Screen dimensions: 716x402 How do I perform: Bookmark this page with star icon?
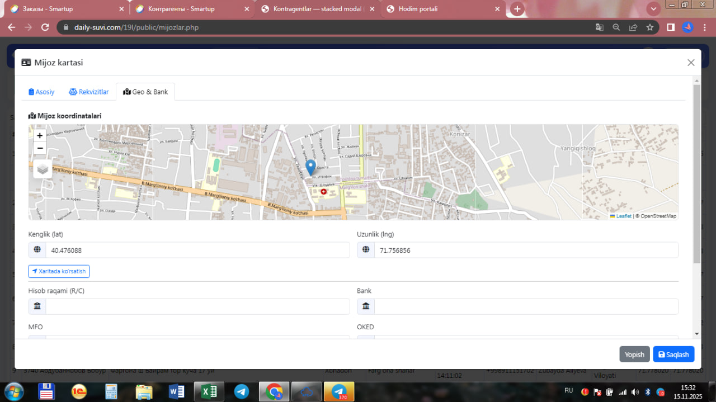coord(650,27)
